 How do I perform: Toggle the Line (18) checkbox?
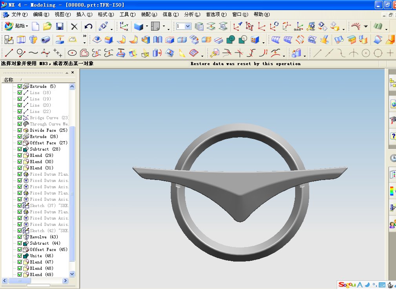point(20,93)
